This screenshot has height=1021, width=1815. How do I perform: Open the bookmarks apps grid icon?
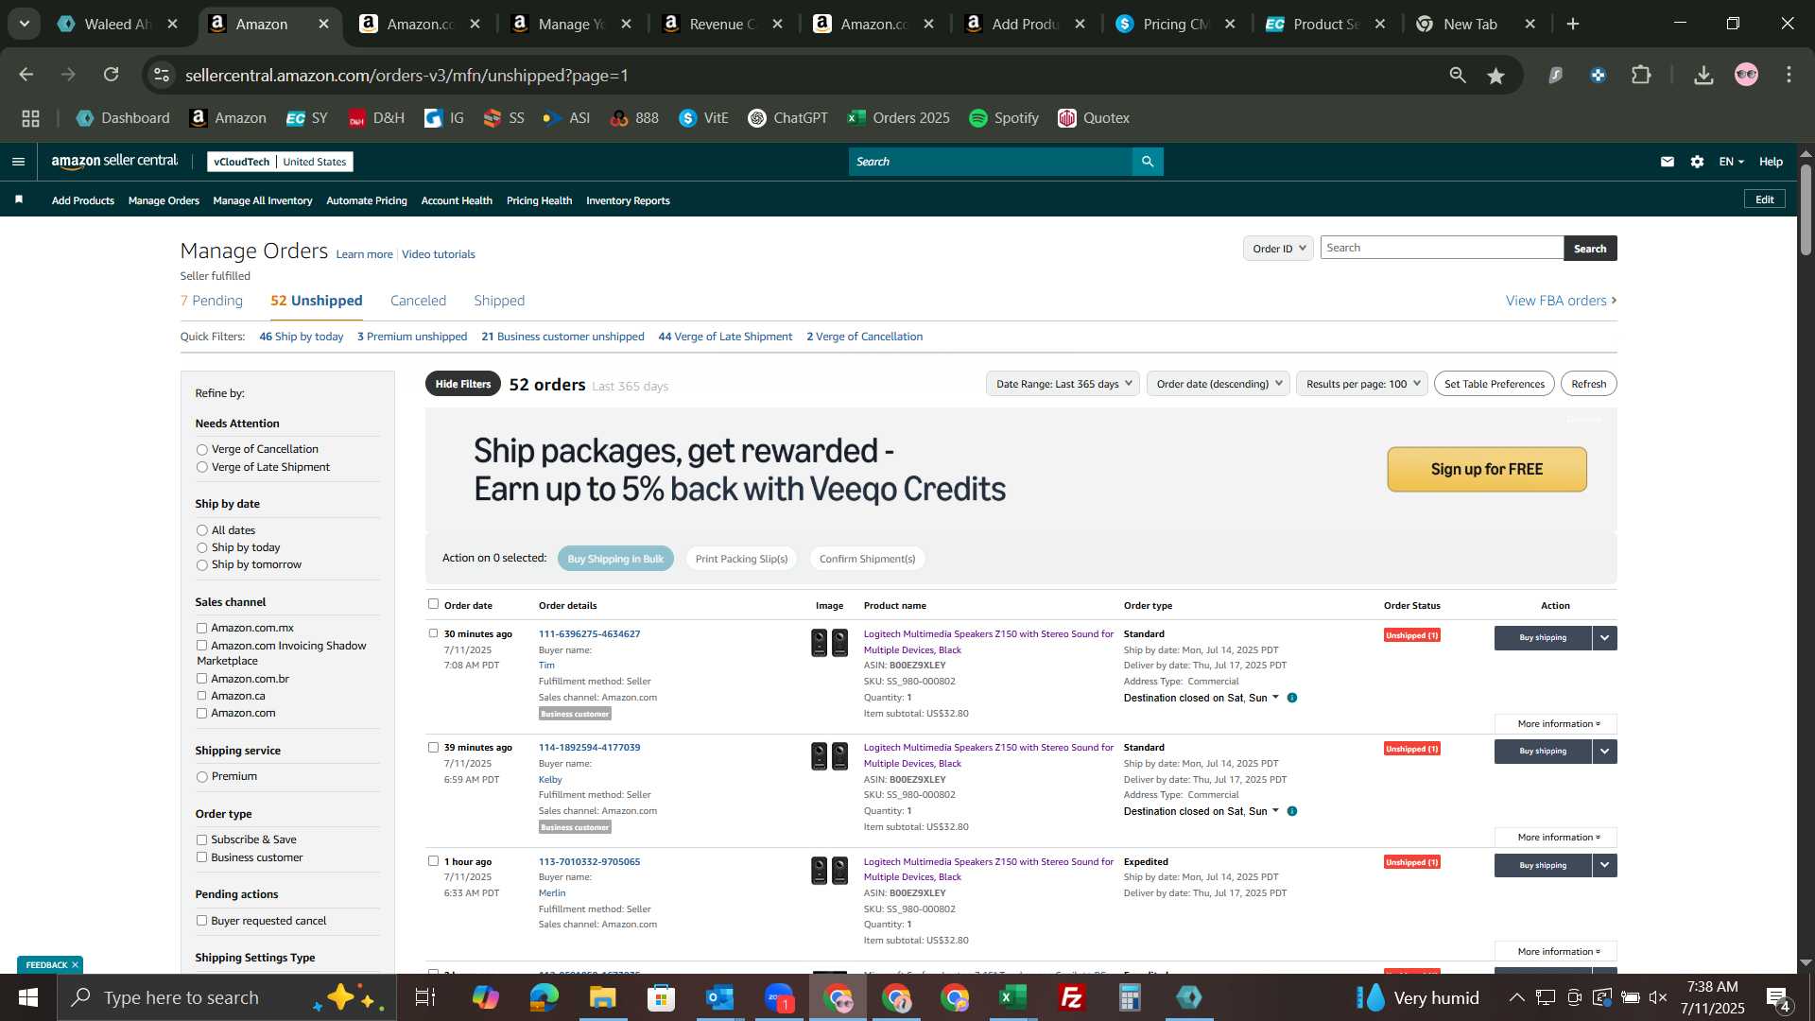[30, 118]
